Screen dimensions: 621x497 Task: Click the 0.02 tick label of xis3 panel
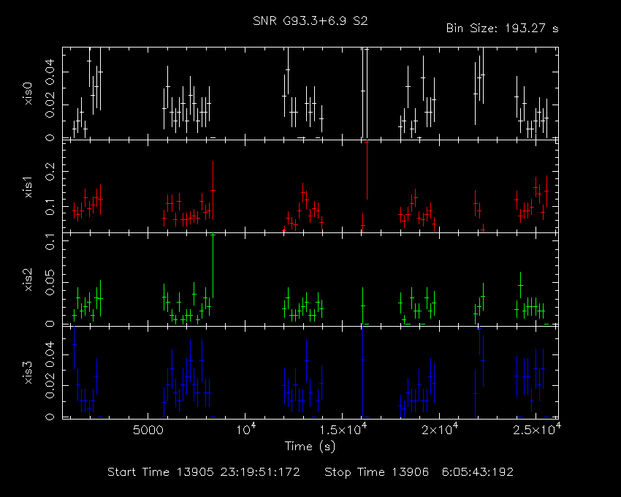coord(50,386)
